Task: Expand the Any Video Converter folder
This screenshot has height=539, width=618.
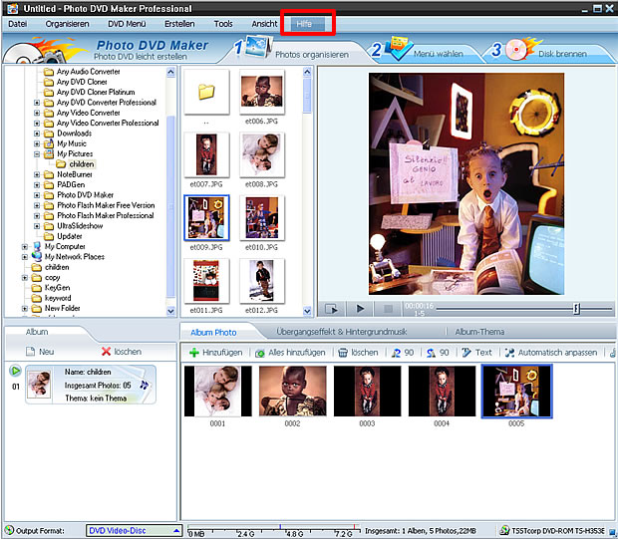Action: tap(37, 113)
